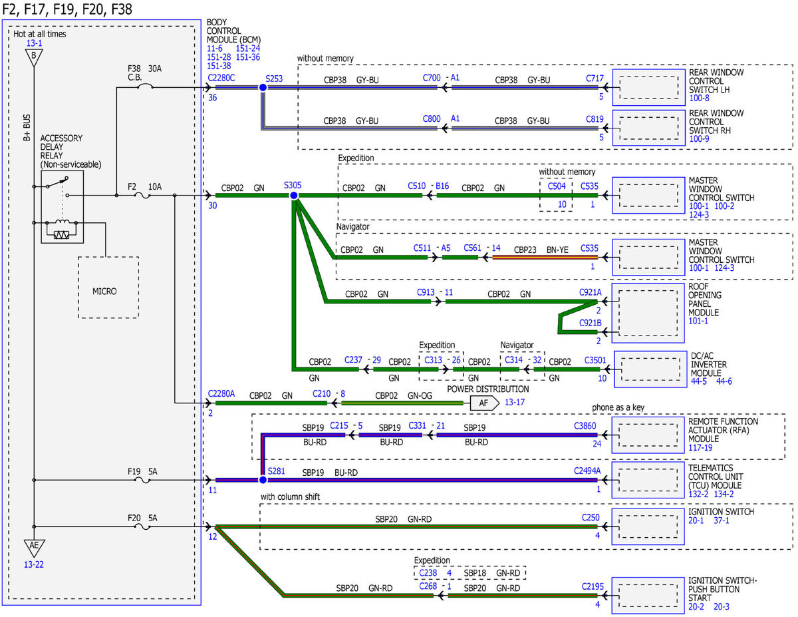Open page reference 13-1 link
798x617 pixels.
[33, 43]
